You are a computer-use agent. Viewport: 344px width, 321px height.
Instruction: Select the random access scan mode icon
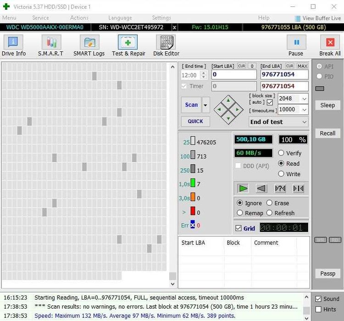coord(280,188)
